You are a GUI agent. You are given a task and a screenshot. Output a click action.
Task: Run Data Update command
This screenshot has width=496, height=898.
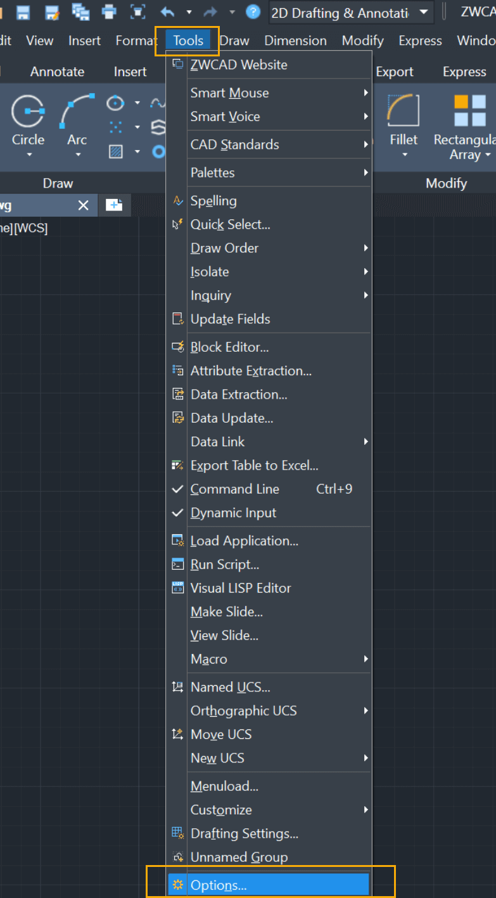click(x=269, y=418)
